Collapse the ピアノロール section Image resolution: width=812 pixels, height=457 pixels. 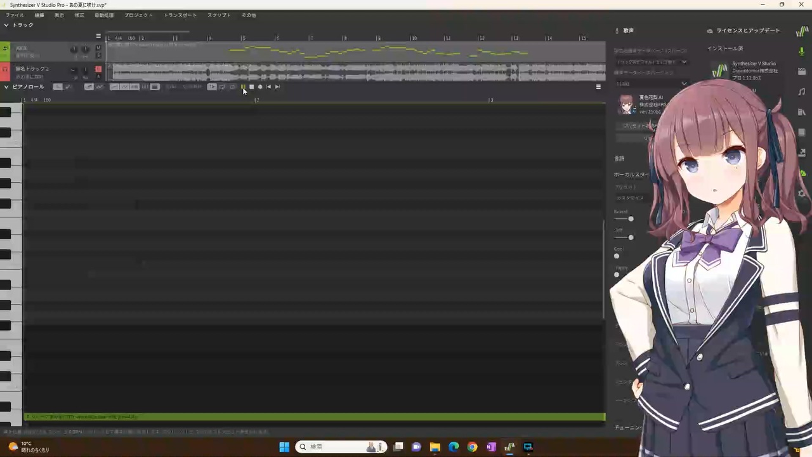click(6, 87)
